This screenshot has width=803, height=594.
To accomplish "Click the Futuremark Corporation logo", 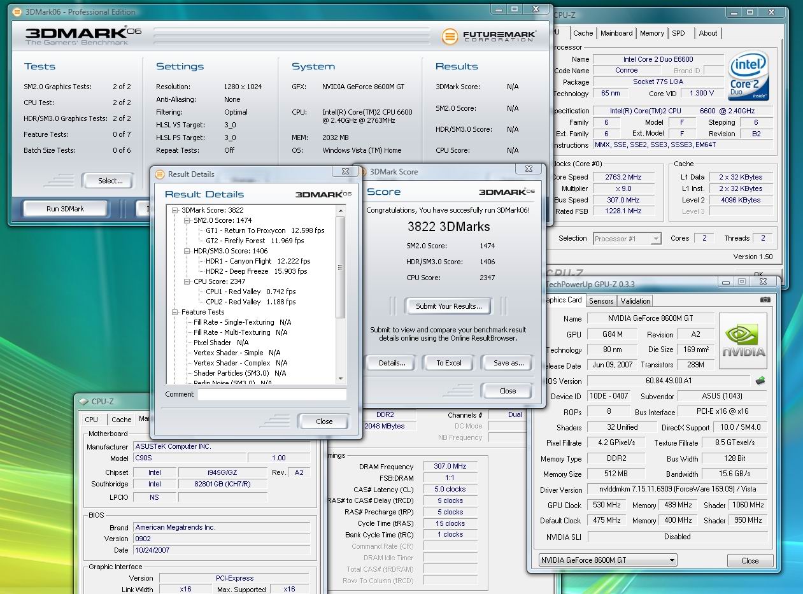I will [490, 36].
